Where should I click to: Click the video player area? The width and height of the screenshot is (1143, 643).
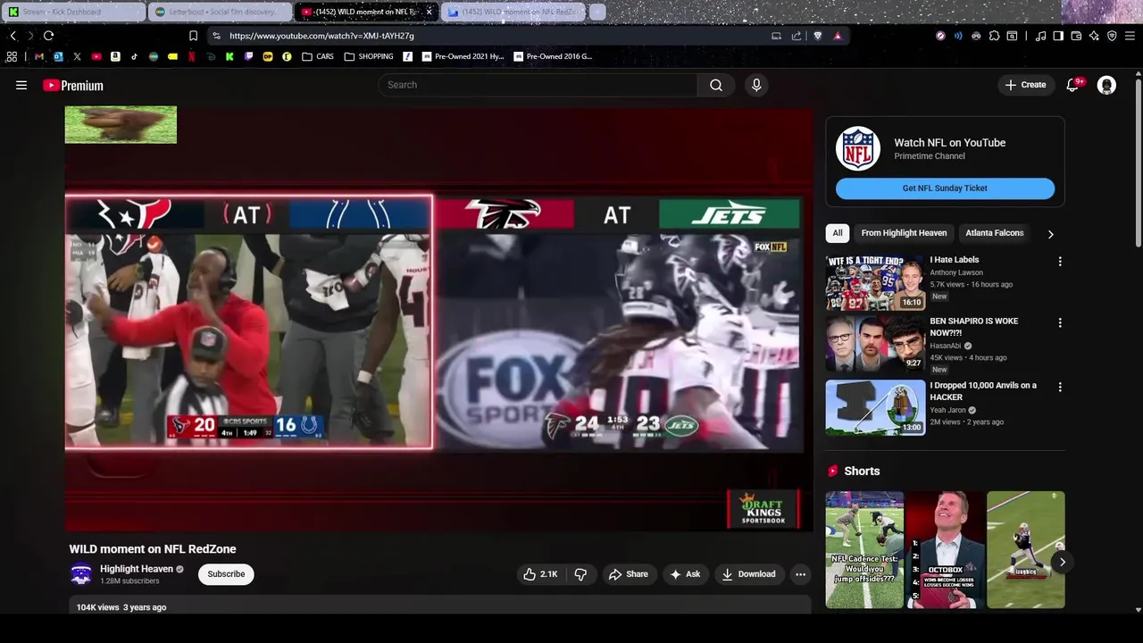pos(438,320)
